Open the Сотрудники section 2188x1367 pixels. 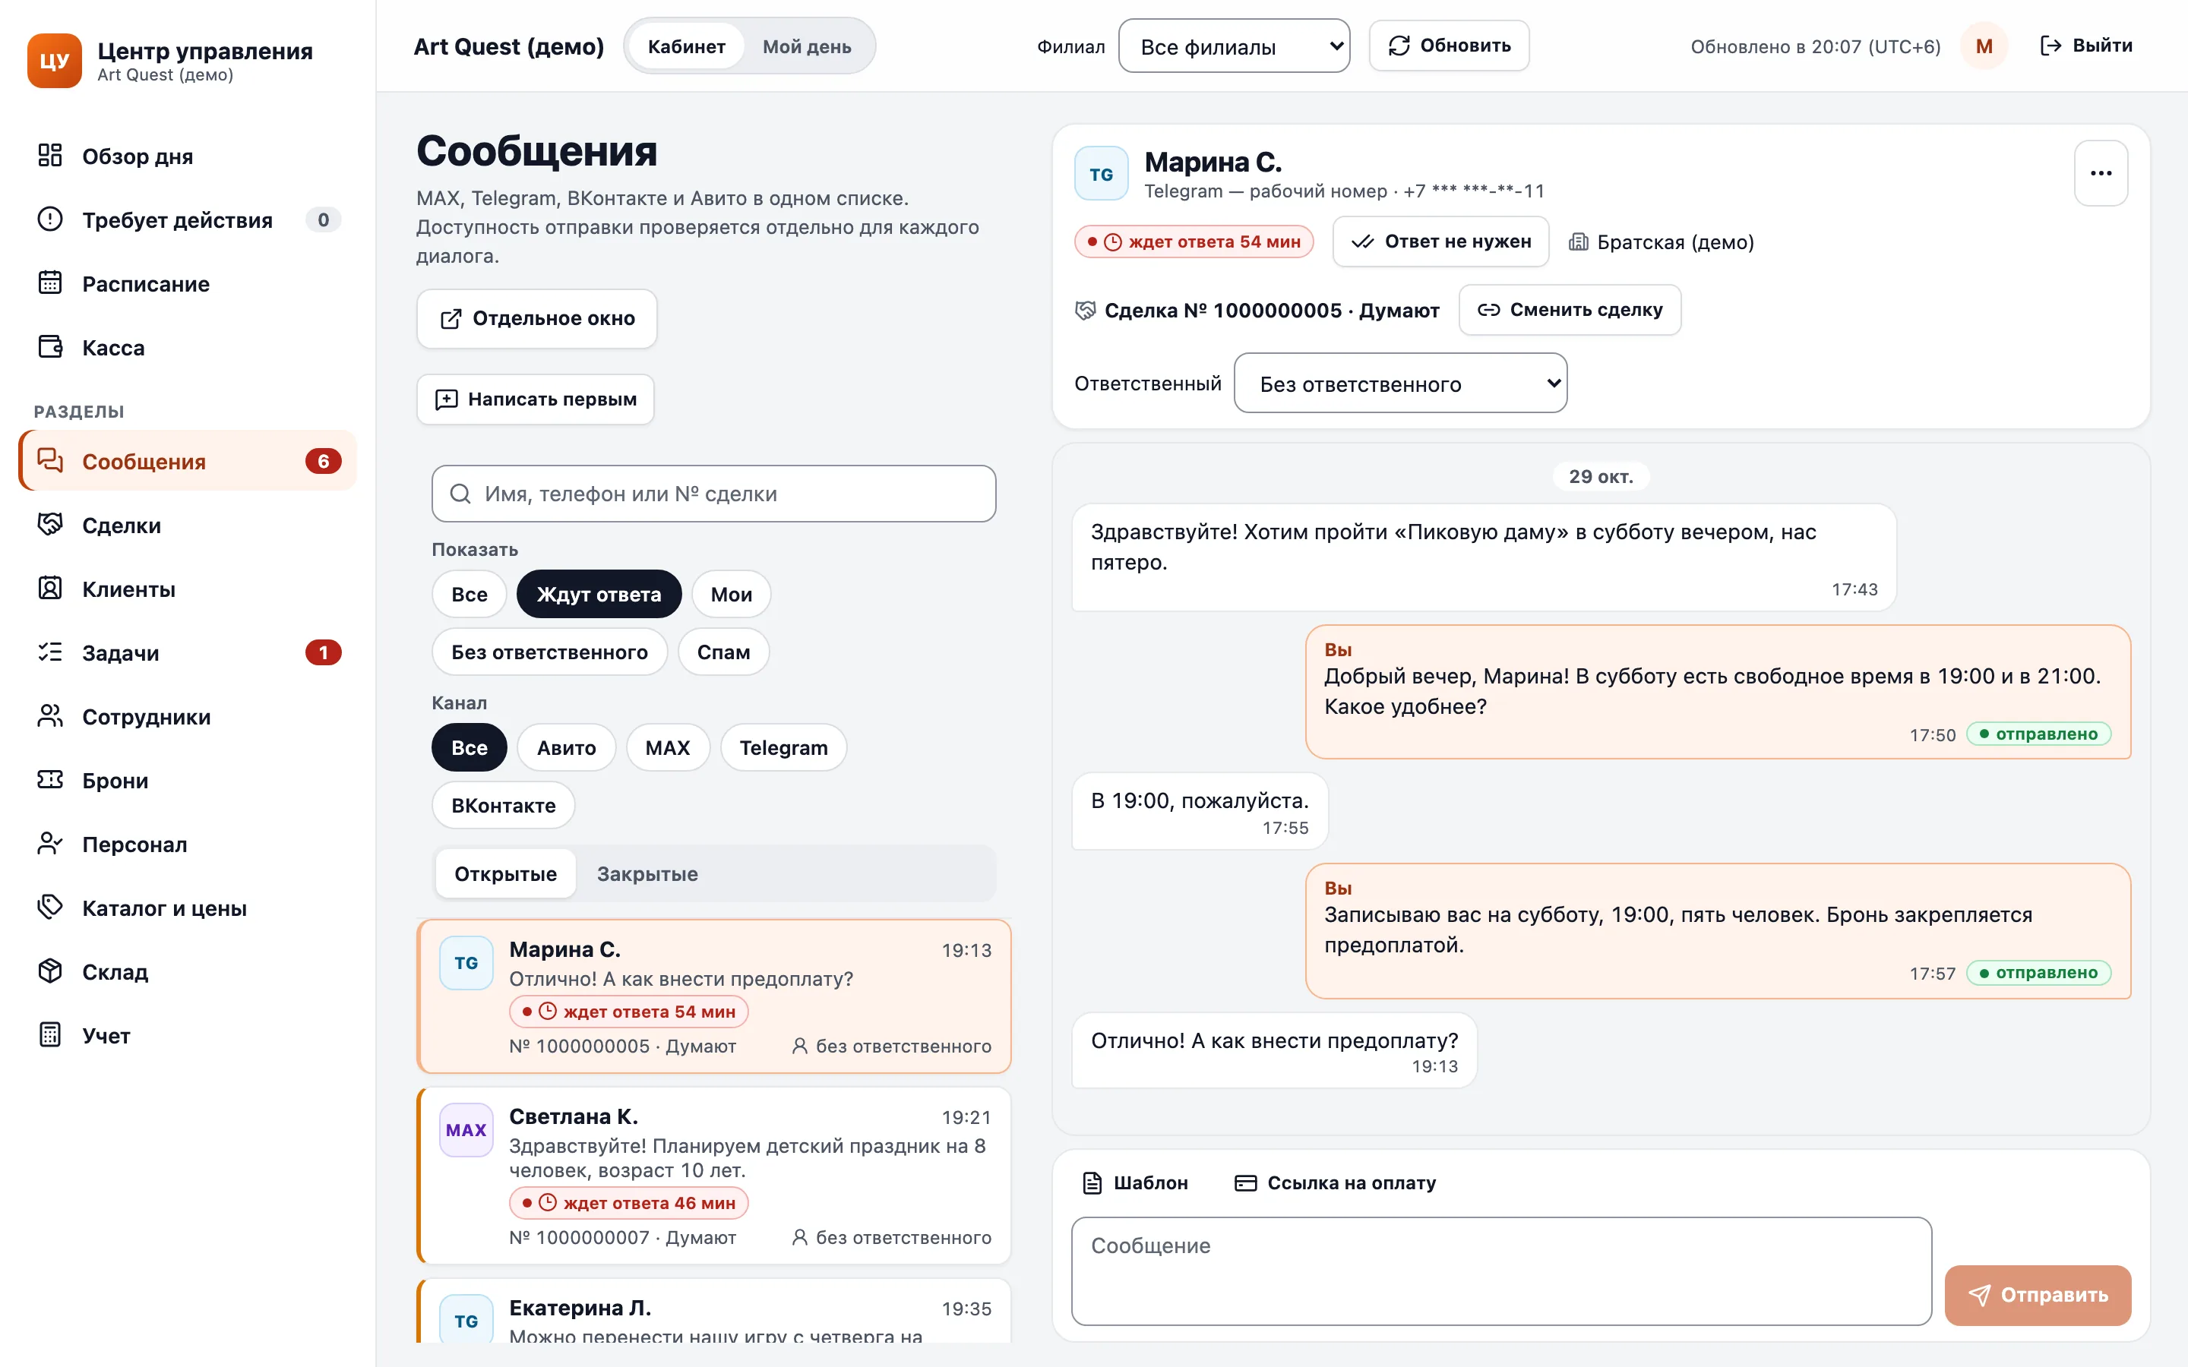[x=187, y=717]
